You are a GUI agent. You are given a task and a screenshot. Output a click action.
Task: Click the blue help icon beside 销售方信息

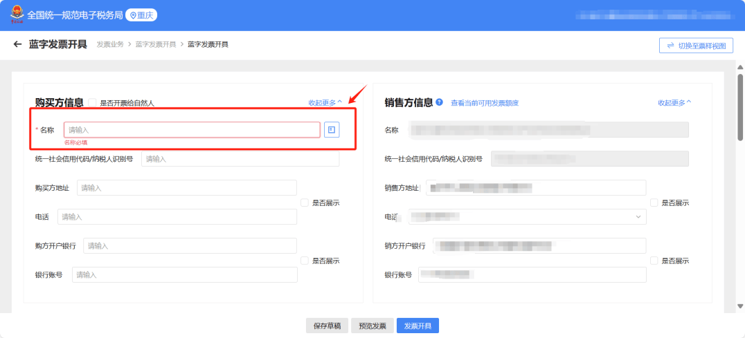tap(440, 102)
